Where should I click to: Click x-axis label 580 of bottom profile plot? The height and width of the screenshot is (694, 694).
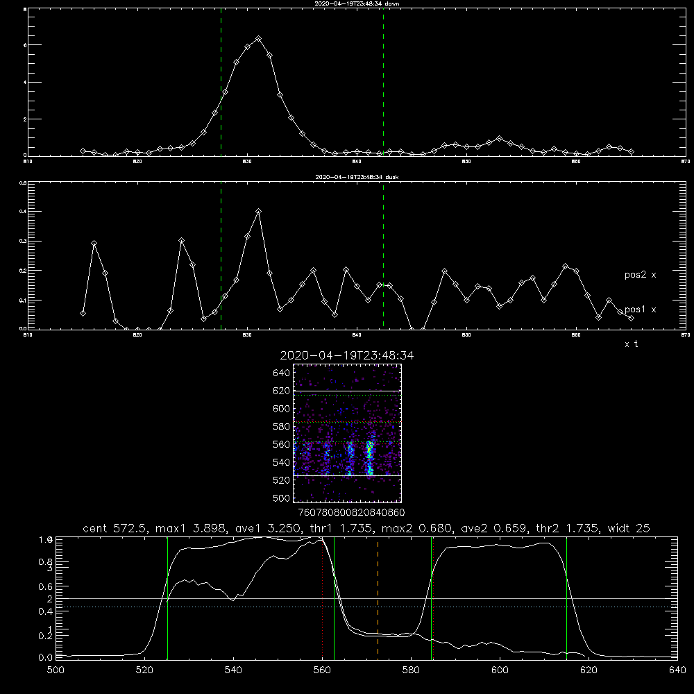point(411,670)
